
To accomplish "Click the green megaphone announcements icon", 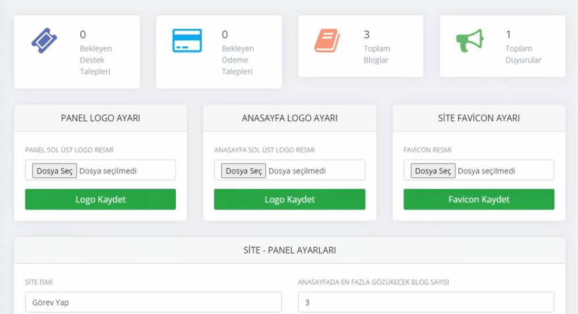I will point(469,40).
